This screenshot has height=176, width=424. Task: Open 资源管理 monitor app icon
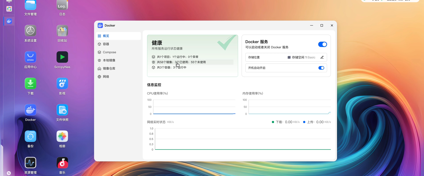[x=30, y=163]
